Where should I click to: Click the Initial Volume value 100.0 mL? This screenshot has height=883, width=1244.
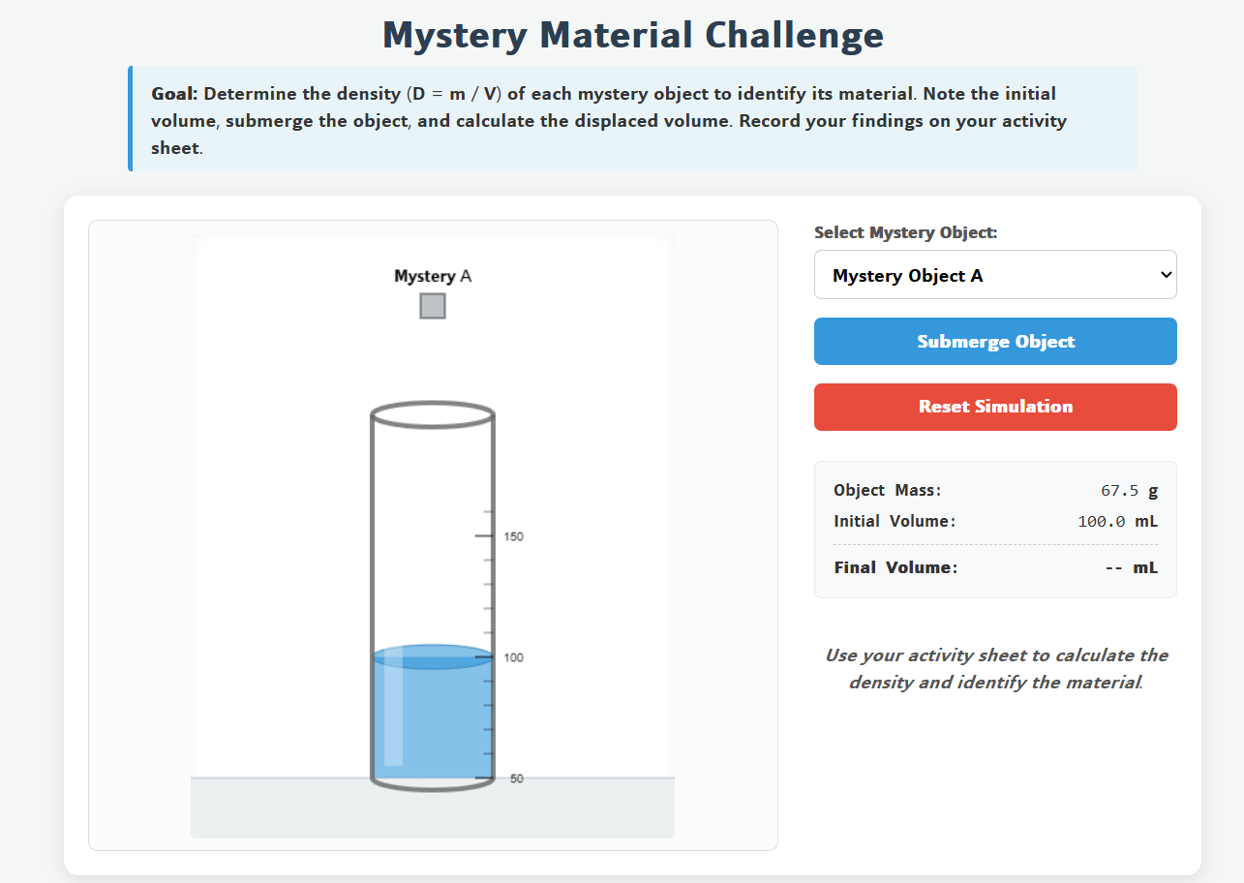pos(1117,521)
